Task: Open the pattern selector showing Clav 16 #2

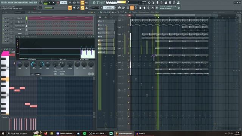Action: click(x=109, y=8)
